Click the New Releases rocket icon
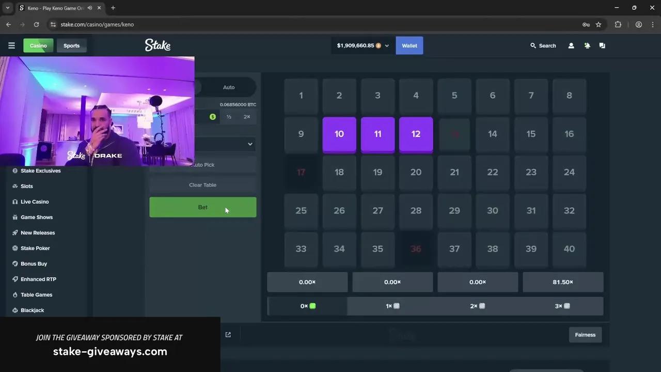661x372 pixels. (x=15, y=233)
